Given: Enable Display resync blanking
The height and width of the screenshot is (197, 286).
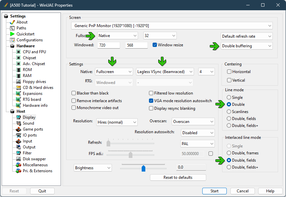Looking at the screenshot, I should click(x=151, y=108).
